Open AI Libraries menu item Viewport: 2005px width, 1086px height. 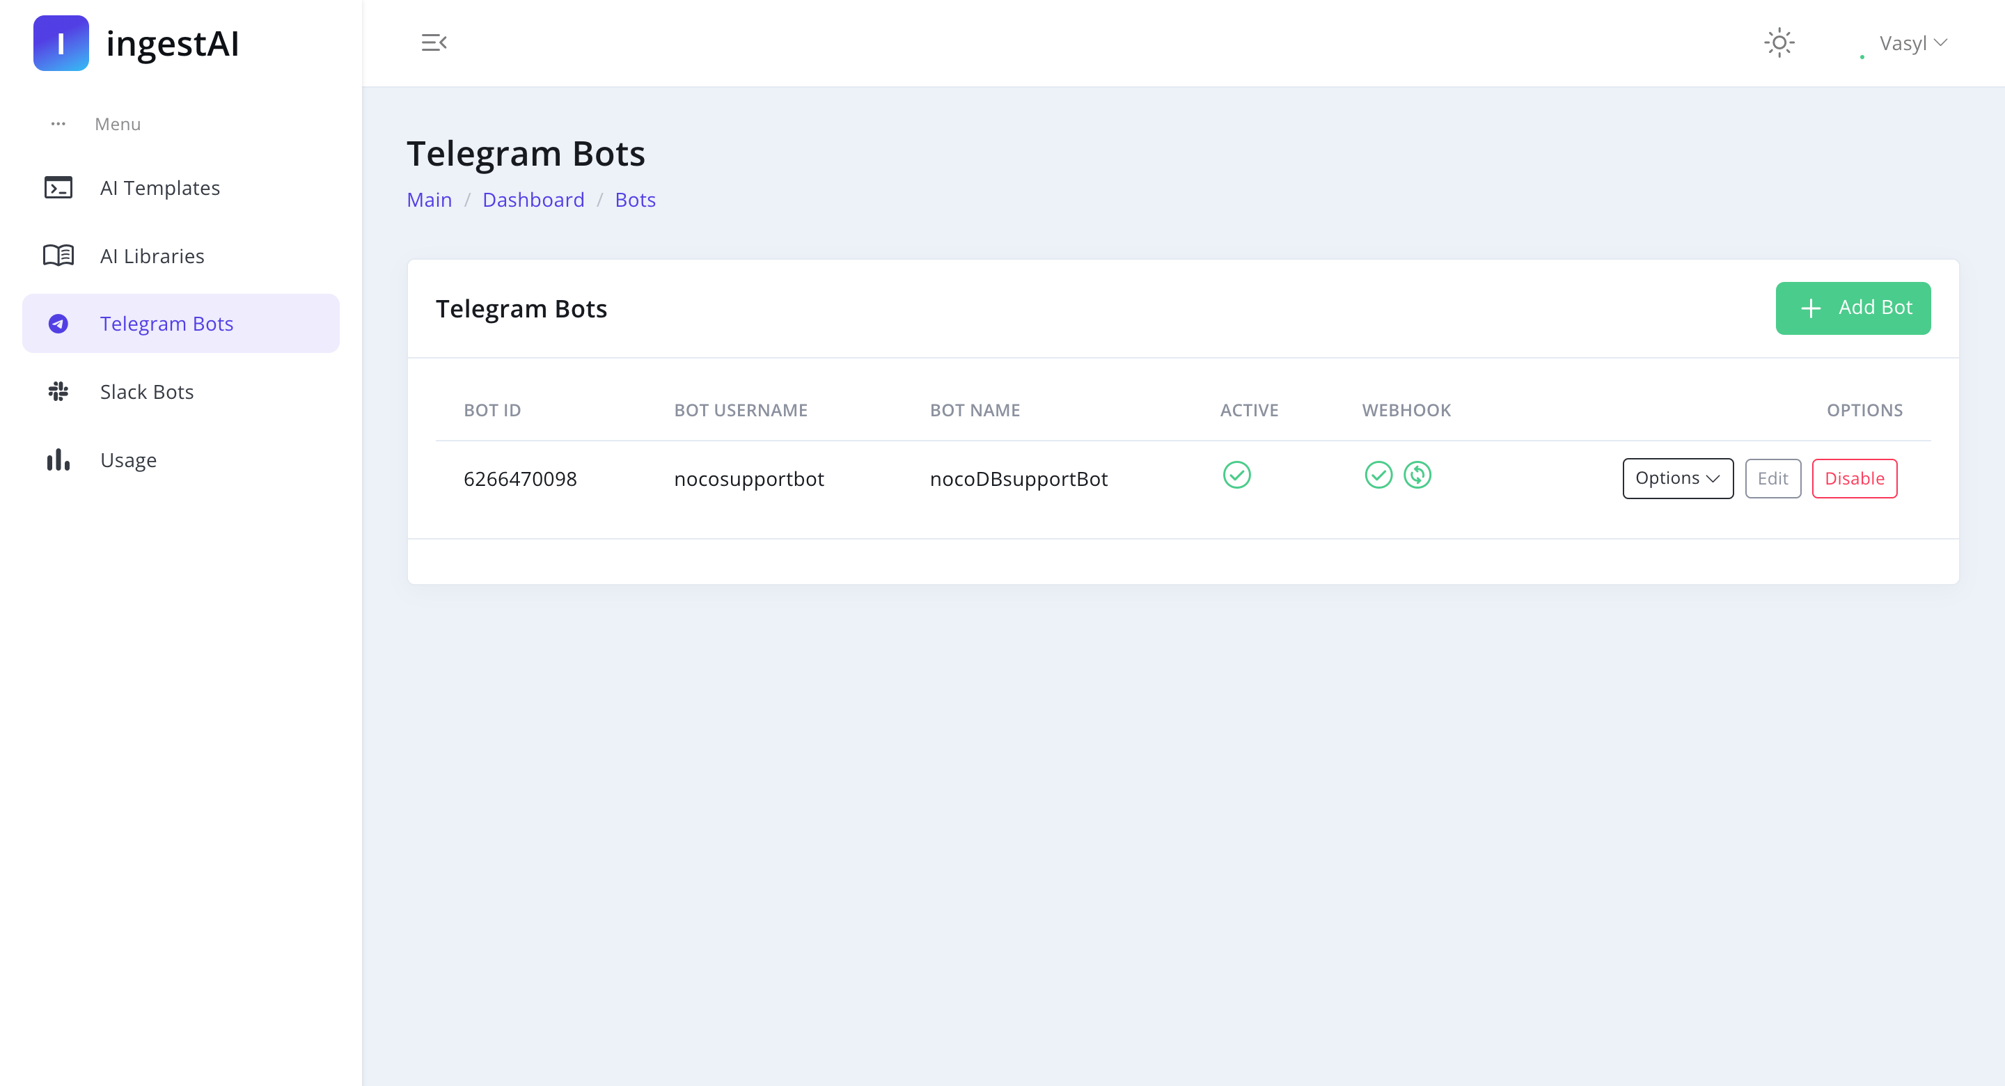[180, 255]
